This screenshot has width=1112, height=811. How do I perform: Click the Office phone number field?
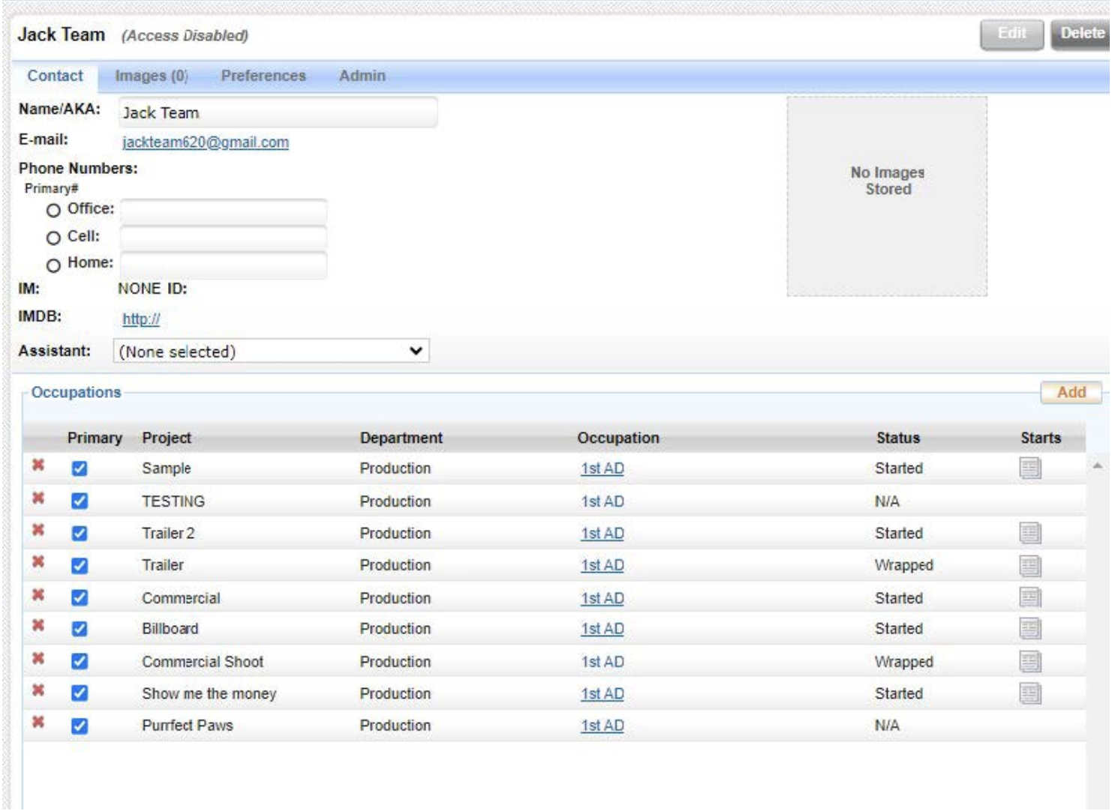[x=224, y=211]
